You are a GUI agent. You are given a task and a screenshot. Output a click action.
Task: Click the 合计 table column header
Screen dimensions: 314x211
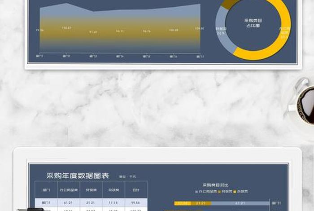click(x=136, y=190)
